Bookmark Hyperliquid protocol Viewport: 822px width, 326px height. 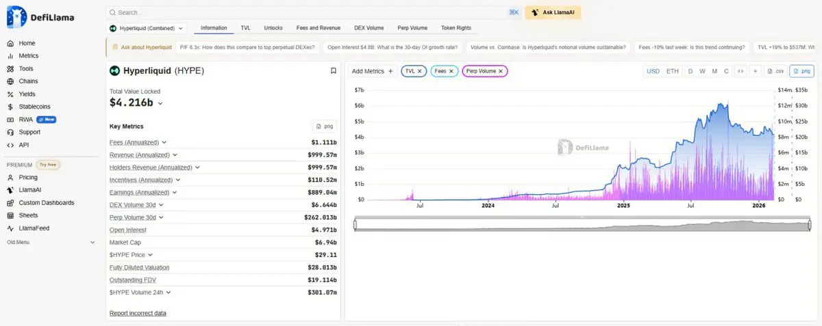pos(333,70)
